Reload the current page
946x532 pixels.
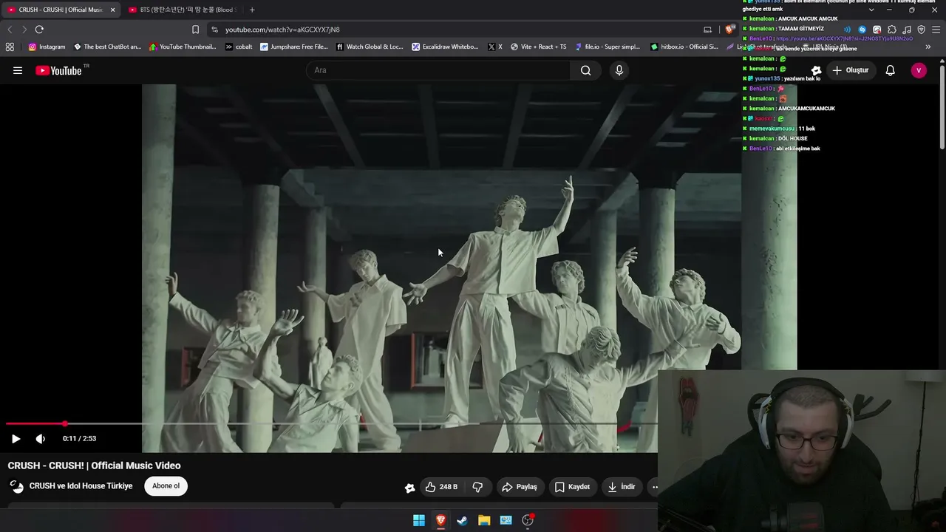point(39,30)
